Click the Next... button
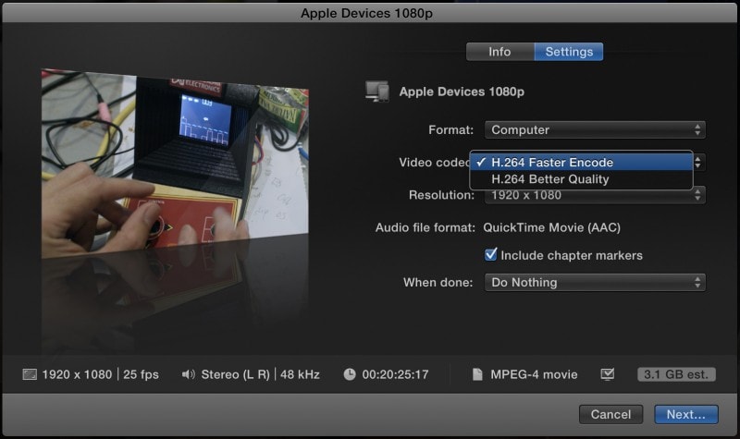This screenshot has width=740, height=439. (686, 414)
